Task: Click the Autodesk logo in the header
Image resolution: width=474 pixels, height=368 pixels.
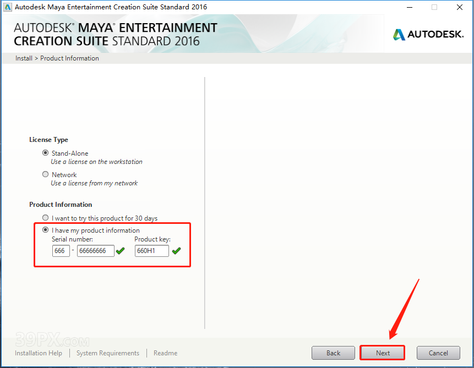Action: (428, 35)
